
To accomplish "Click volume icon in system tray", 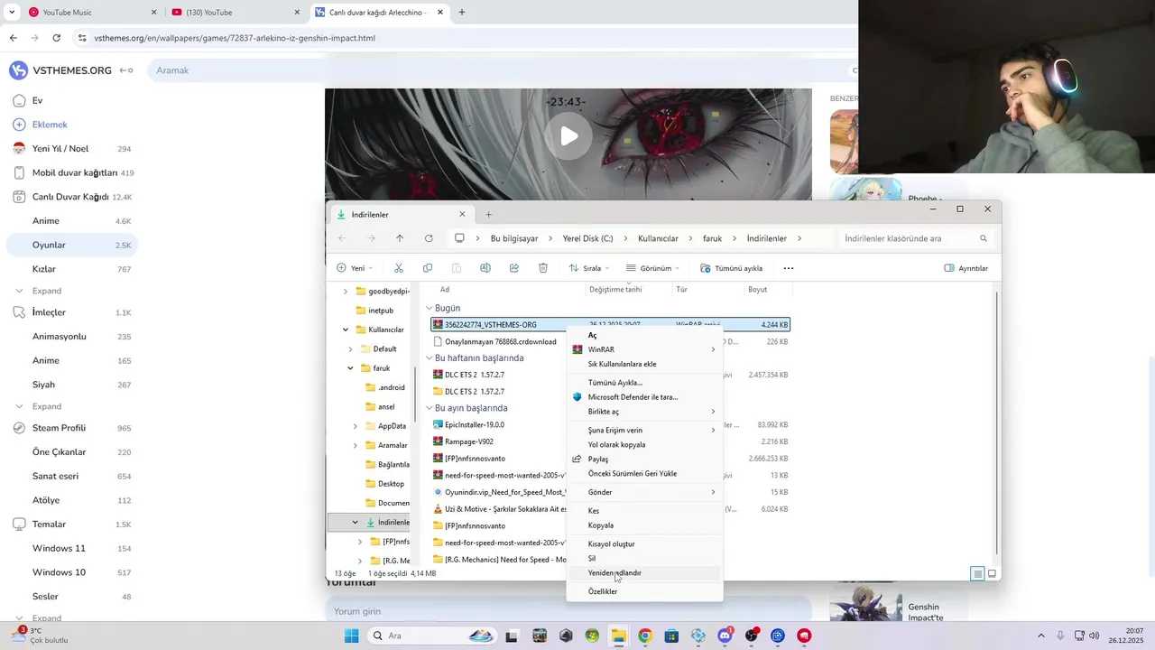I will [1095, 636].
